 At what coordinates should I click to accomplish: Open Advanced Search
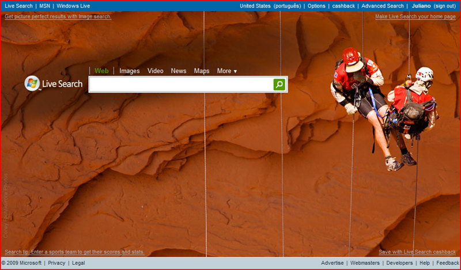pos(383,6)
